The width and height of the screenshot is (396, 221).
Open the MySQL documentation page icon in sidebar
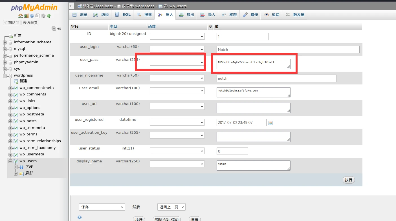click(37, 16)
